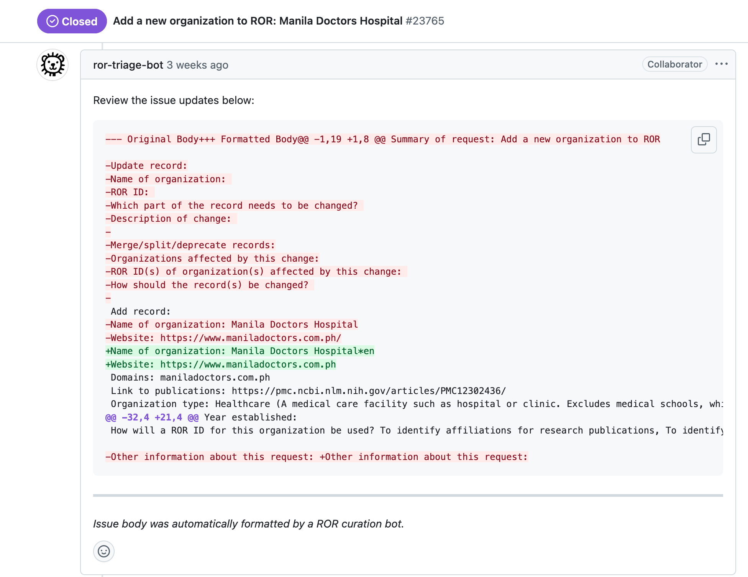The image size is (748, 577).
Task: Click the 3 weeks ago timestamp
Action: pos(197,65)
